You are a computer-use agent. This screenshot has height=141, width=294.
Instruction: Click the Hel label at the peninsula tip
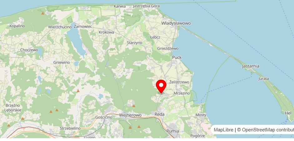(288, 113)
